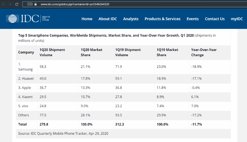Open the Events navigation item
Image resolution: width=247 pixels, height=142 pixels.
point(193,19)
